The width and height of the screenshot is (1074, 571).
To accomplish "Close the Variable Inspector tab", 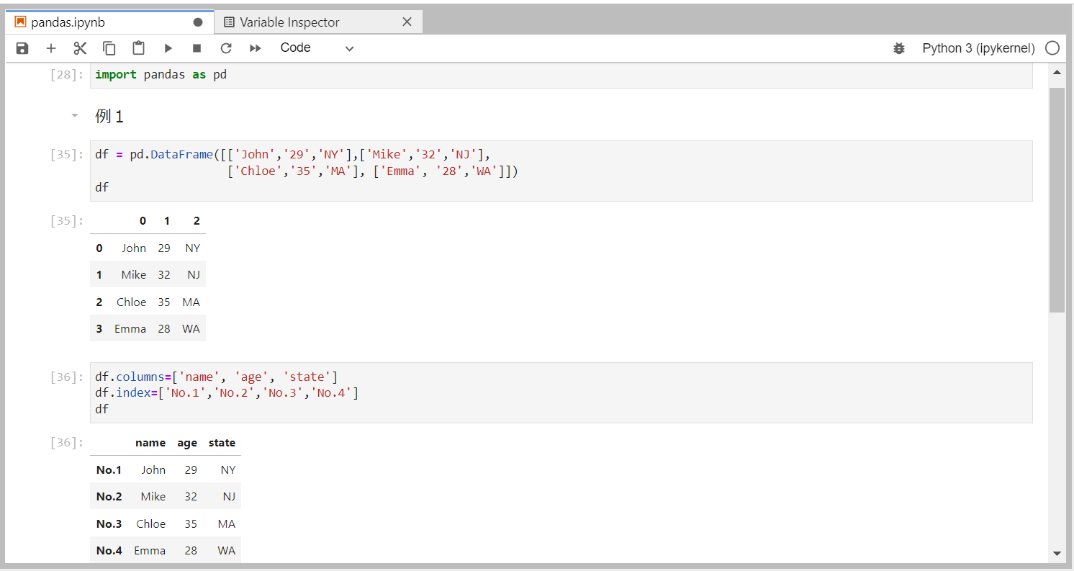I will (x=407, y=22).
